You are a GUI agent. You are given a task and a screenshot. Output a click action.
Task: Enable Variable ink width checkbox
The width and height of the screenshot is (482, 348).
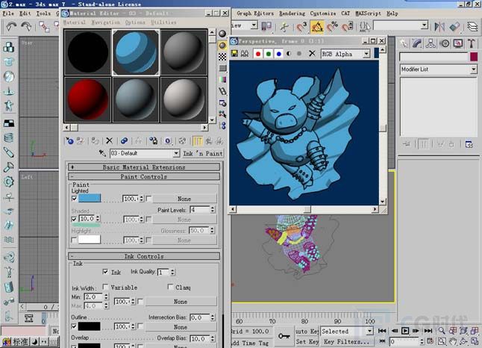point(105,287)
